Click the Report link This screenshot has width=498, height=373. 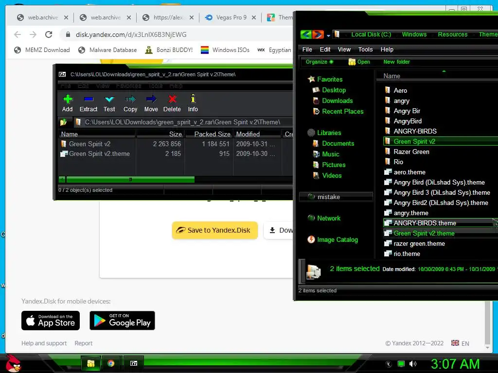point(84,343)
